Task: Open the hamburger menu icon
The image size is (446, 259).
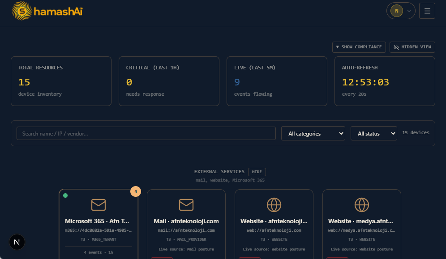Action: tap(427, 11)
